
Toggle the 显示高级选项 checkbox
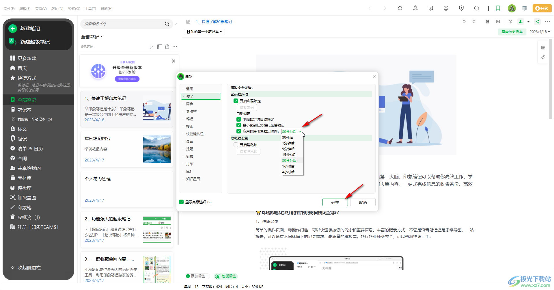click(181, 202)
